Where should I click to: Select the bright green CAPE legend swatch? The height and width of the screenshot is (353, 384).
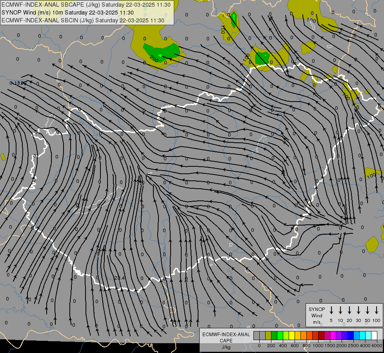click(280, 335)
